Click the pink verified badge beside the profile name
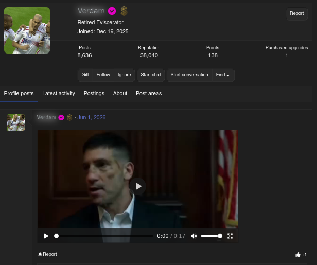 click(112, 11)
